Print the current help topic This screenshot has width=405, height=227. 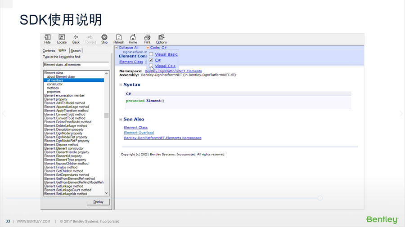[x=147, y=37]
